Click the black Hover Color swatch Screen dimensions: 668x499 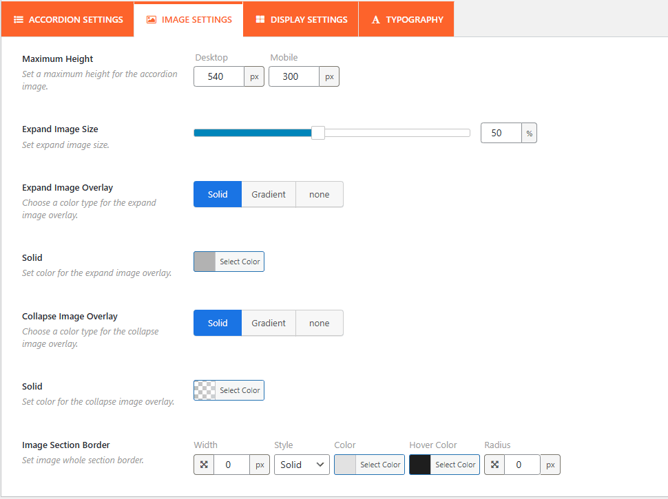coord(420,465)
